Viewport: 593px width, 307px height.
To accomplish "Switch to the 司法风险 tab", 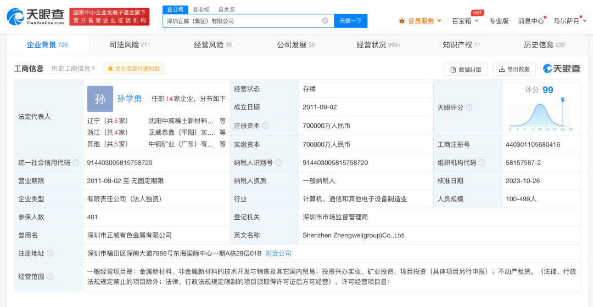I will click(130, 45).
